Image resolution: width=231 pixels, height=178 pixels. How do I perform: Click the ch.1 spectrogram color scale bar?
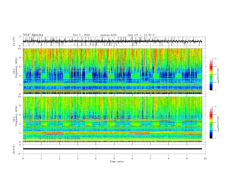pyautogui.click(x=211, y=74)
